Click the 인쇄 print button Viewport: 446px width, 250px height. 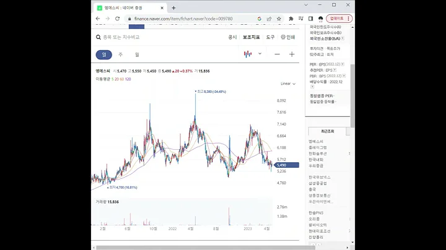(x=288, y=37)
